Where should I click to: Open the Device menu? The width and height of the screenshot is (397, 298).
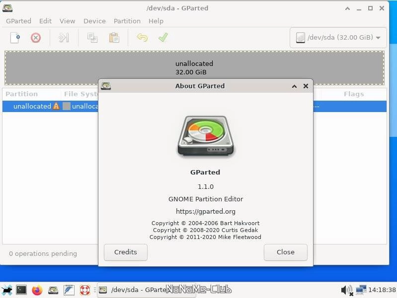[x=94, y=21]
